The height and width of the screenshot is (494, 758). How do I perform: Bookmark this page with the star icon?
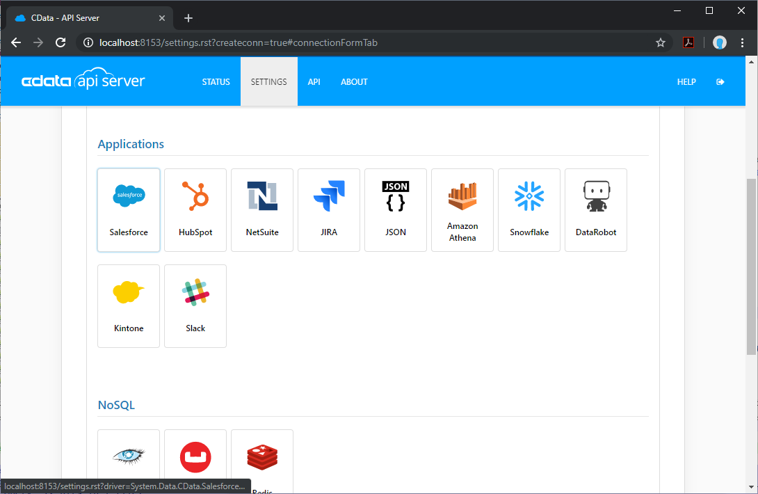(x=661, y=42)
